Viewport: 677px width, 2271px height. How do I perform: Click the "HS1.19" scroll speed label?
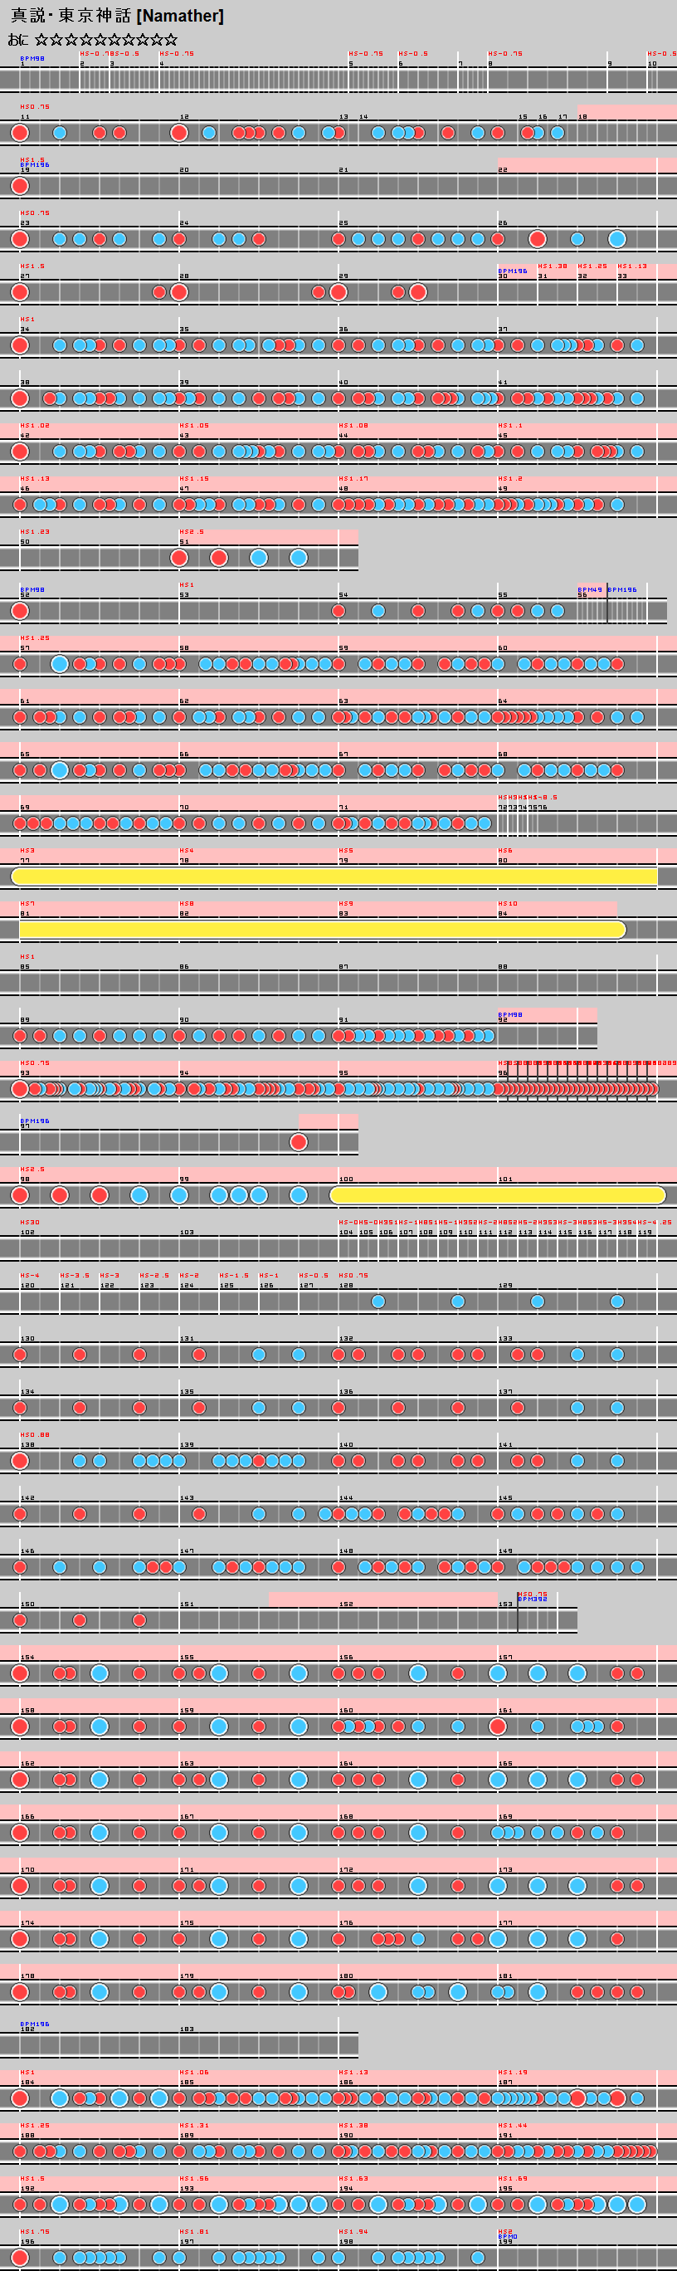click(x=512, y=2072)
